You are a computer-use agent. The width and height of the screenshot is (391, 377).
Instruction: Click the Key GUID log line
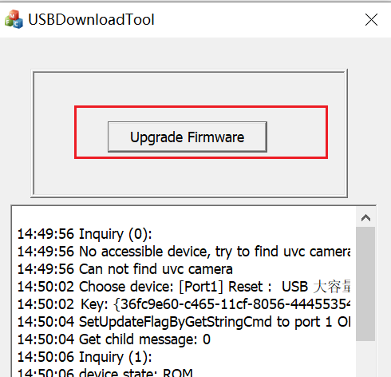click(x=184, y=304)
